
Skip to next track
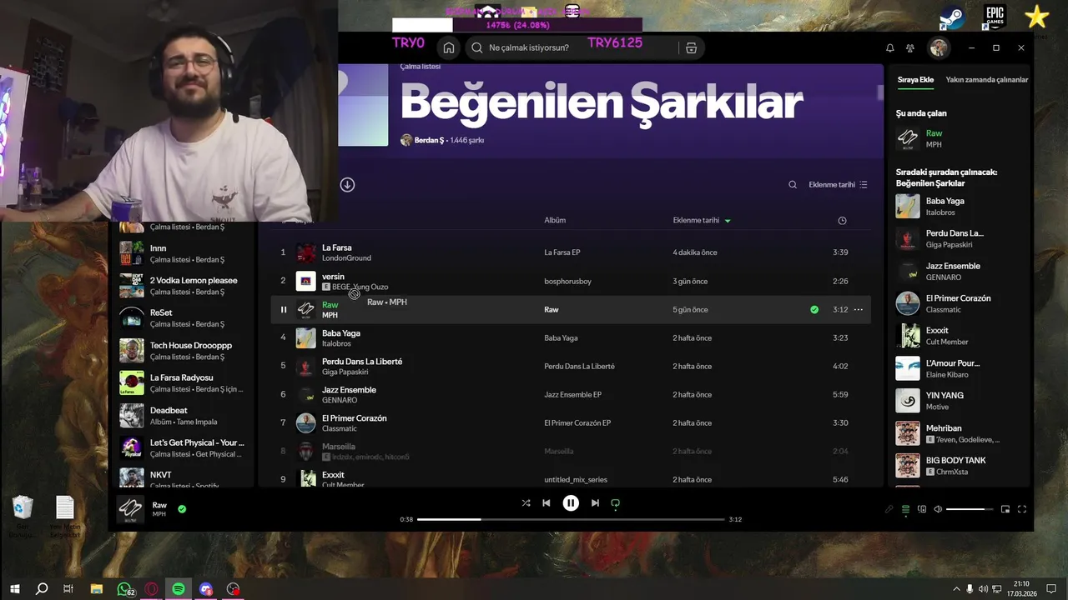point(595,503)
